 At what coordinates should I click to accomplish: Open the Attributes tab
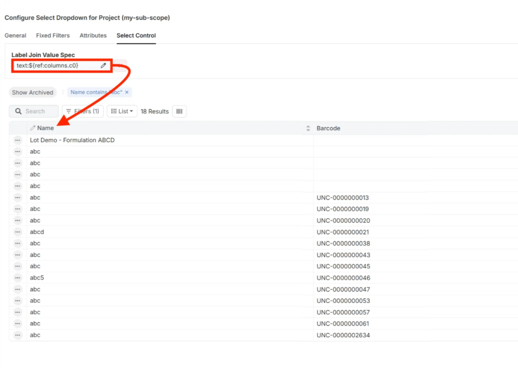pos(93,35)
